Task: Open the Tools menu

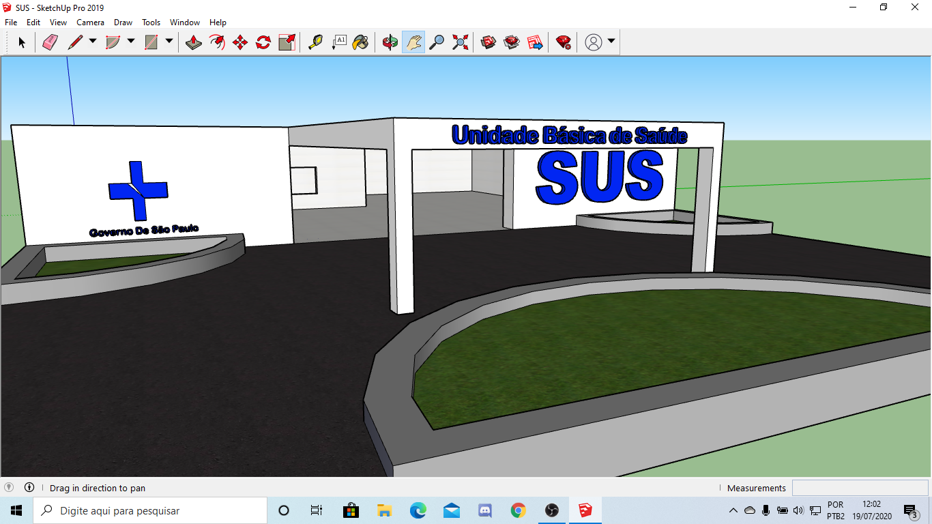Action: tap(151, 23)
